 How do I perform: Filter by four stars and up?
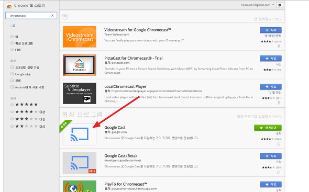click(x=12, y=111)
